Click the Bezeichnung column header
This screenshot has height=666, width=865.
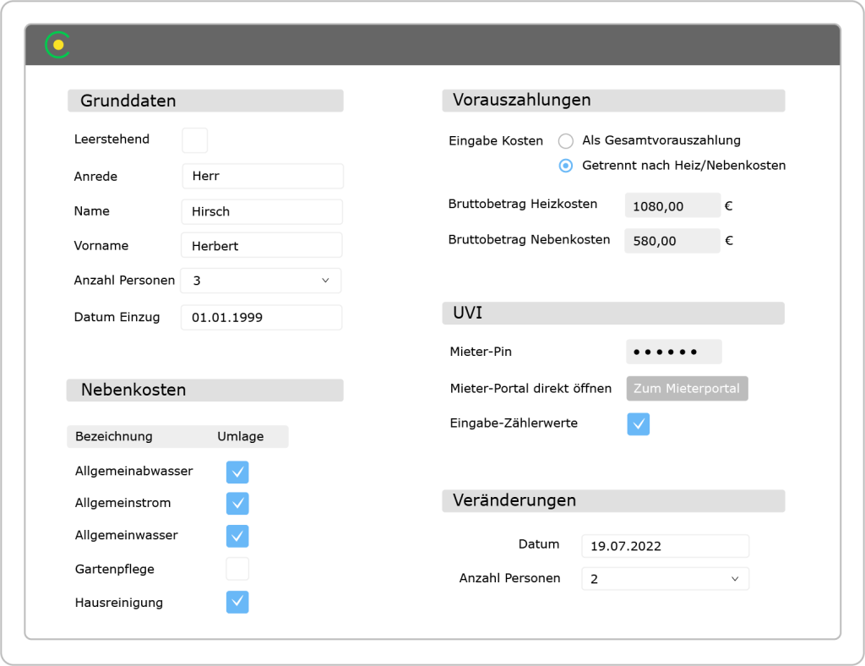click(114, 436)
